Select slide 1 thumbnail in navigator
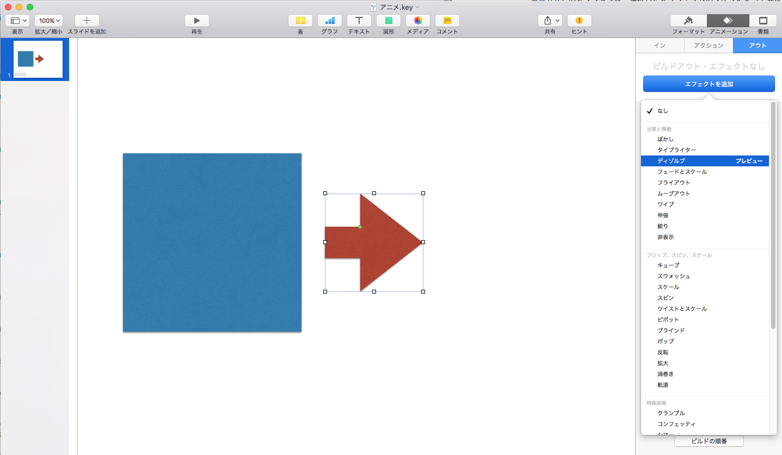 (x=38, y=59)
